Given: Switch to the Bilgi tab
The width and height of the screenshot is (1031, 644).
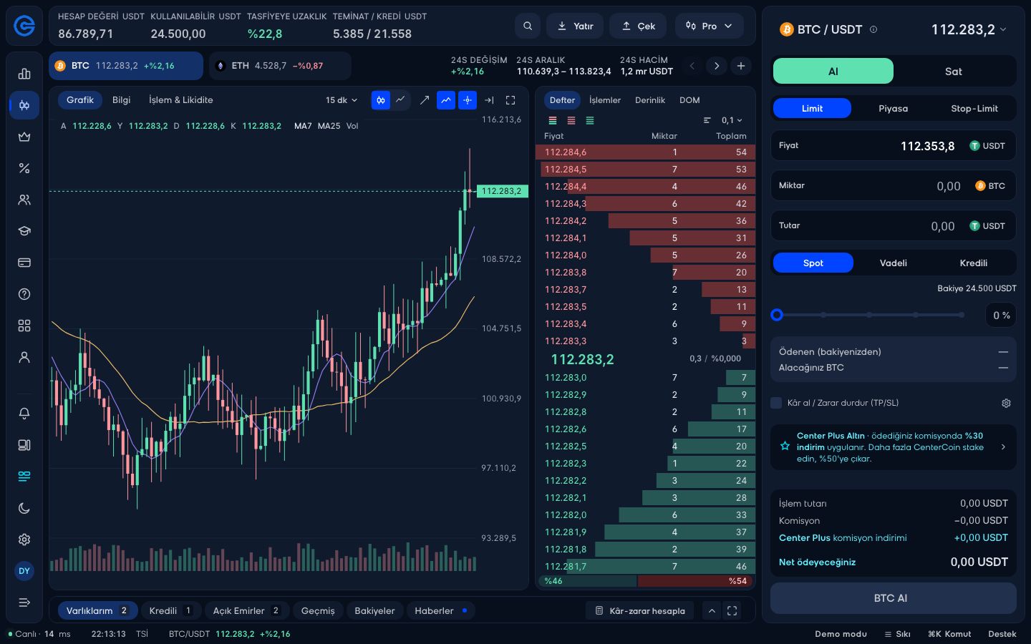Looking at the screenshot, I should tap(122, 100).
